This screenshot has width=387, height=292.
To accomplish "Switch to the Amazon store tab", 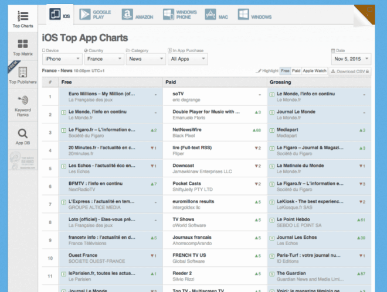I will (138, 16).
